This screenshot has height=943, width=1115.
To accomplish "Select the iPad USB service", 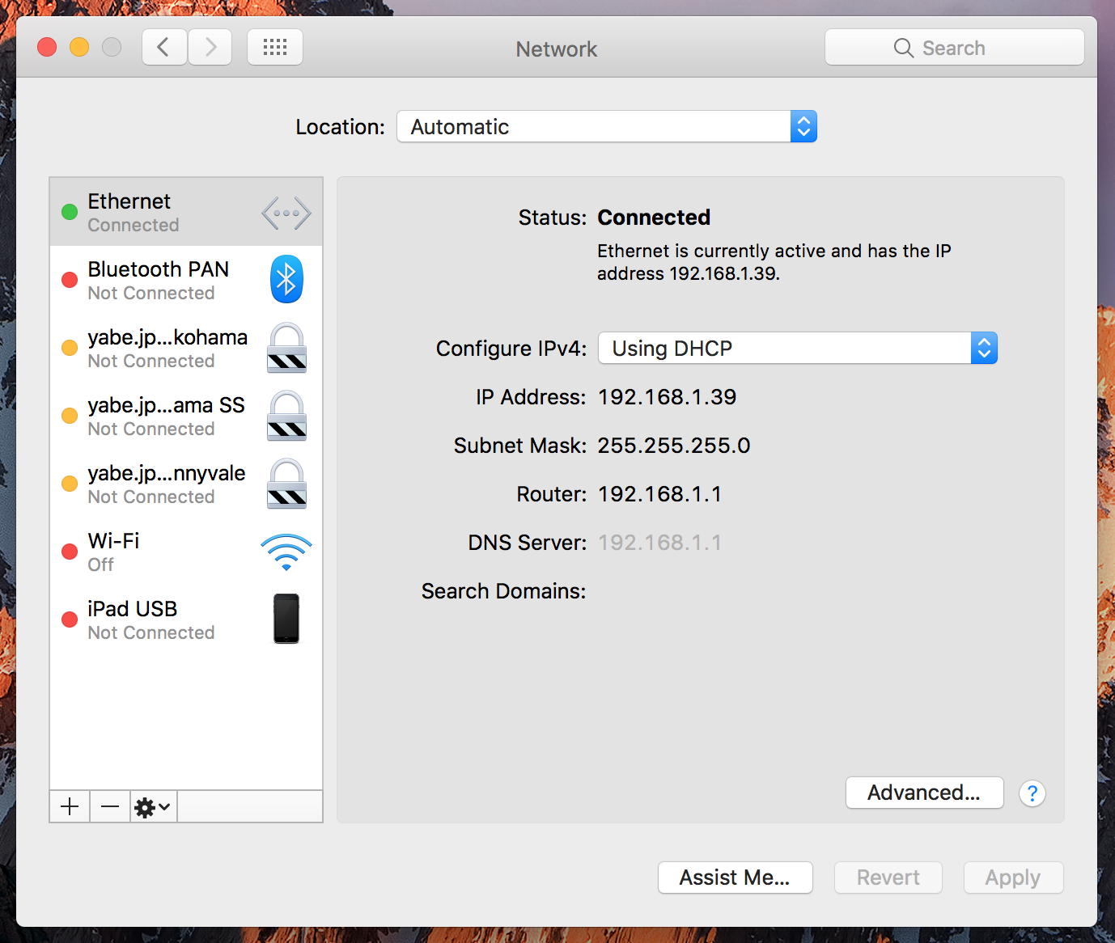I will pos(186,620).
